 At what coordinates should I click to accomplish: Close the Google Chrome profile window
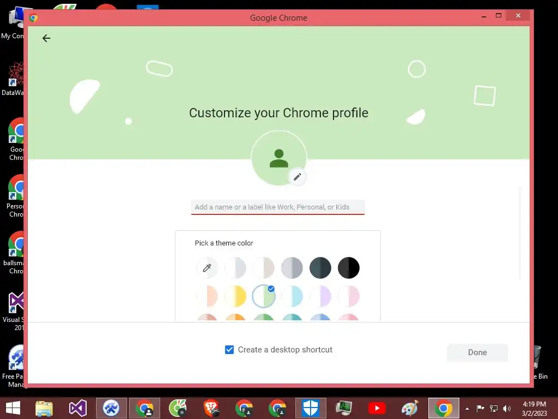coord(518,16)
